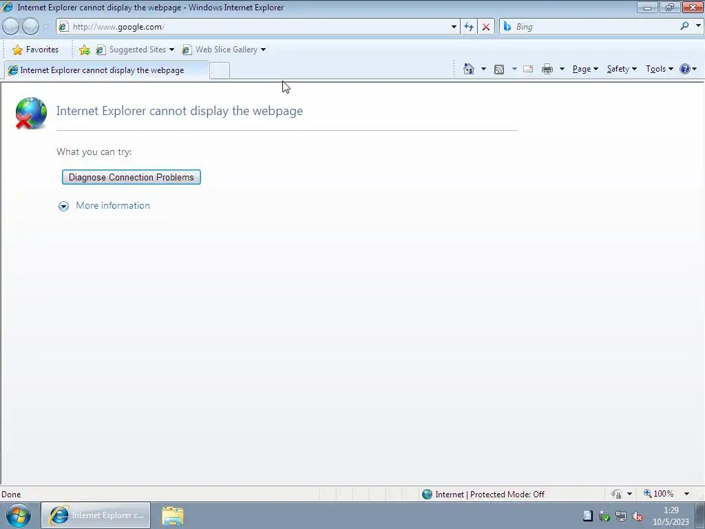Viewport: 705px width, 529px height.
Task: Click the Home page icon
Action: click(468, 69)
